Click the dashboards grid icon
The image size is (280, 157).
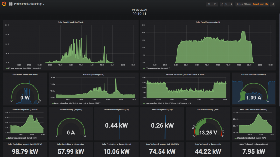11,4
